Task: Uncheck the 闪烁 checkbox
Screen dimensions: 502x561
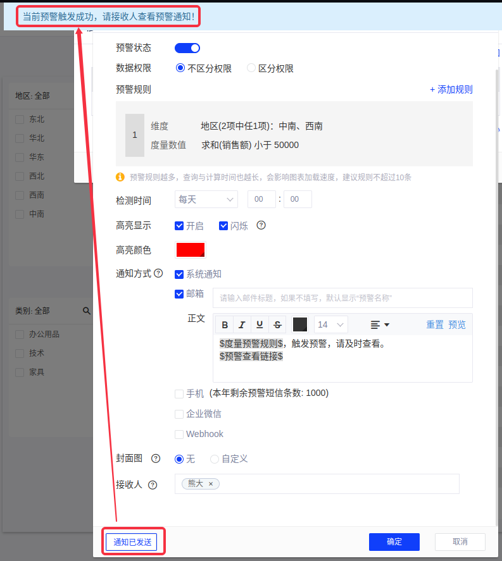Action: click(x=223, y=226)
